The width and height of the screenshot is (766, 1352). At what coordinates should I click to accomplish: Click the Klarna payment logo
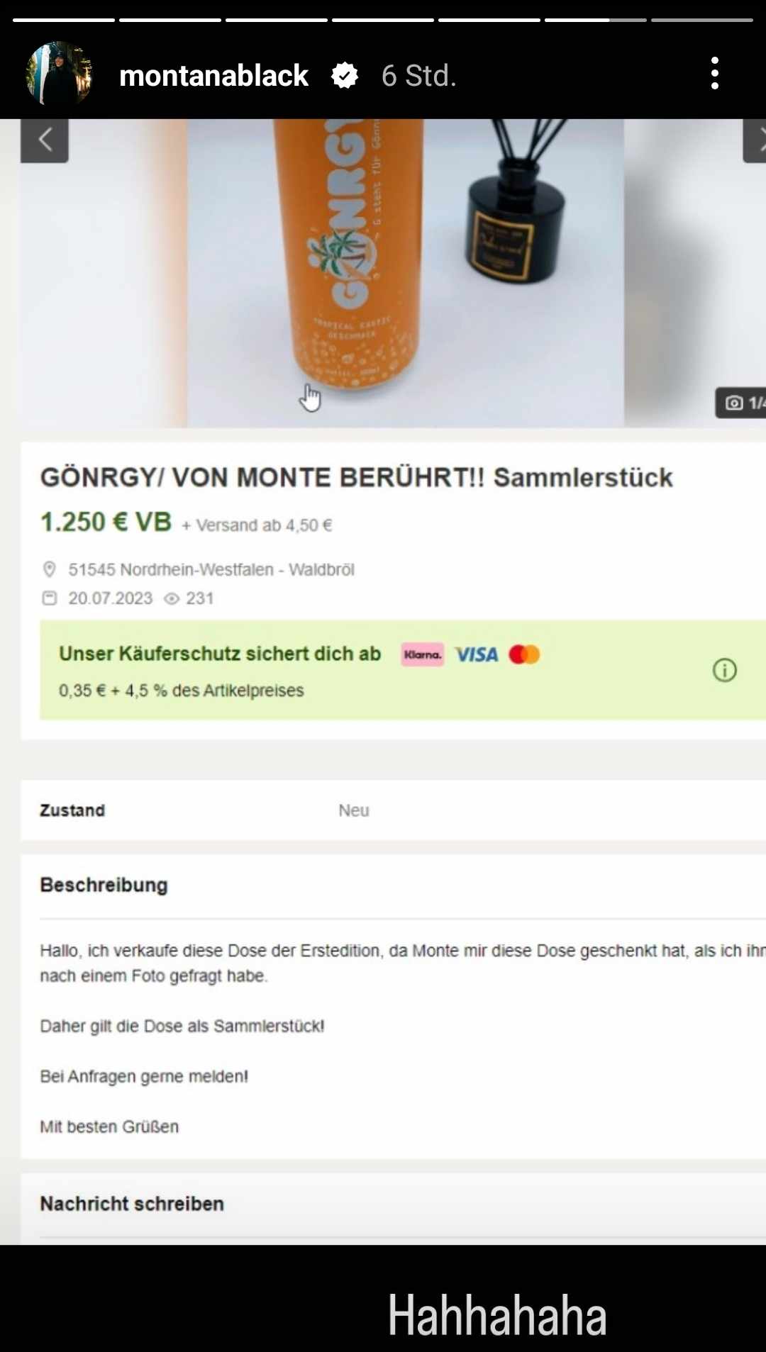point(422,654)
